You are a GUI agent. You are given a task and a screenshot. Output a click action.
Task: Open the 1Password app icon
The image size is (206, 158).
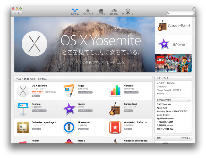69,127
